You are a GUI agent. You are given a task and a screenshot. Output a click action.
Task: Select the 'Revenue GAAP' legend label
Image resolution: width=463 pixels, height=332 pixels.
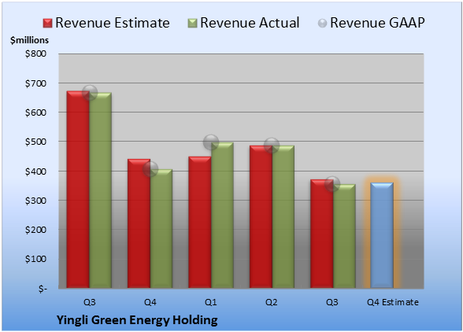[377, 23]
